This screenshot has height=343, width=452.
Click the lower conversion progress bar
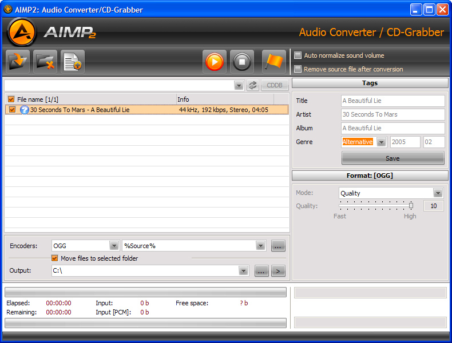[145, 323]
